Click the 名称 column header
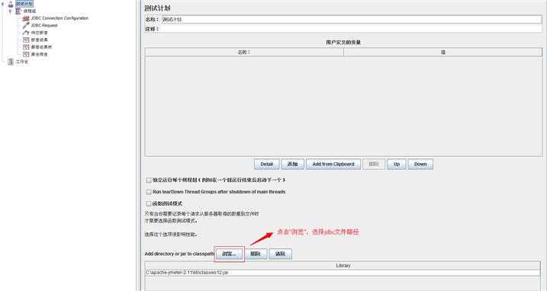Image resolution: width=547 pixels, height=291 pixels. pos(244,53)
